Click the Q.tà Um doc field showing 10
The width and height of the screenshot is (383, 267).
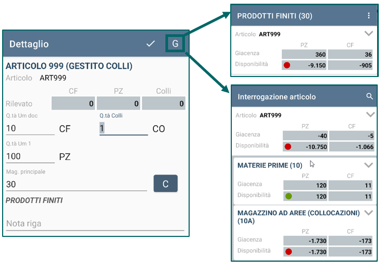tap(30, 128)
